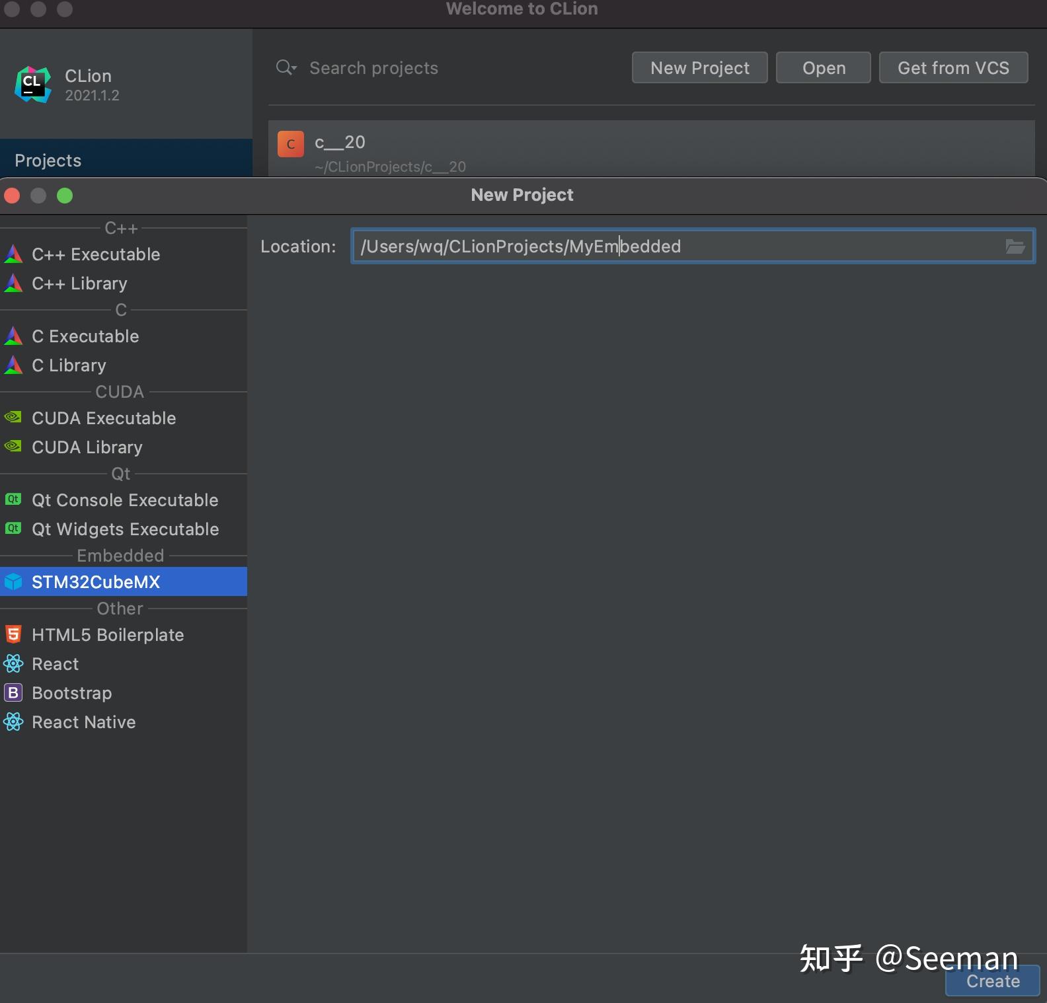The image size is (1047, 1003).
Task: Select CUDA Executable project type
Action: click(124, 418)
